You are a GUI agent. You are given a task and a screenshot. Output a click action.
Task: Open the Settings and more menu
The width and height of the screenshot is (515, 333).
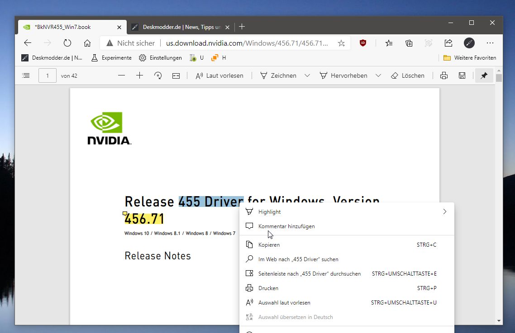tap(490, 43)
